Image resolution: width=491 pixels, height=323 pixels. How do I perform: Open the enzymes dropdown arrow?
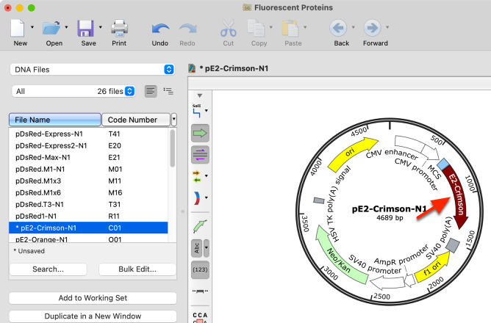coord(207,111)
